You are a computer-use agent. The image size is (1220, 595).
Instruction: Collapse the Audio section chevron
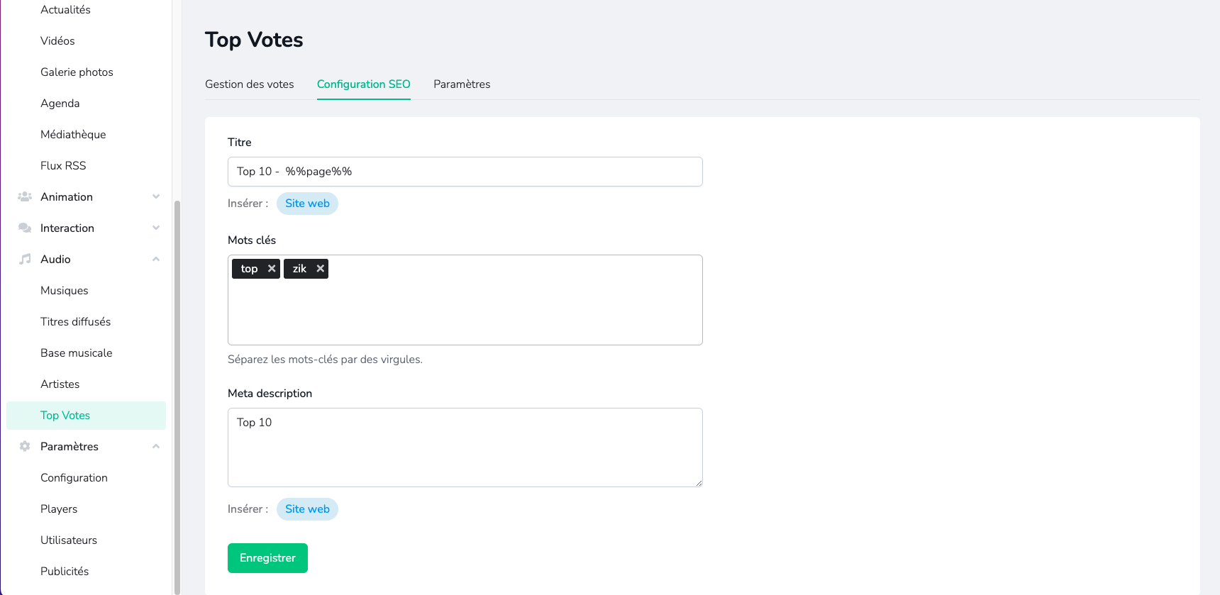pos(156,259)
